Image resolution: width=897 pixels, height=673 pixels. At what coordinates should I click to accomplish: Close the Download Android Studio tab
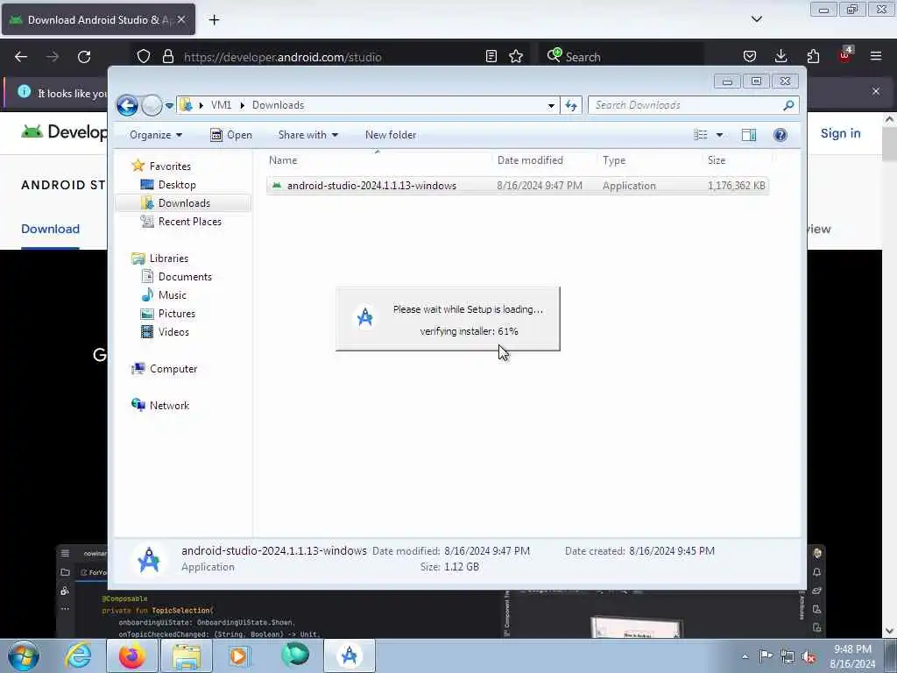180,19
